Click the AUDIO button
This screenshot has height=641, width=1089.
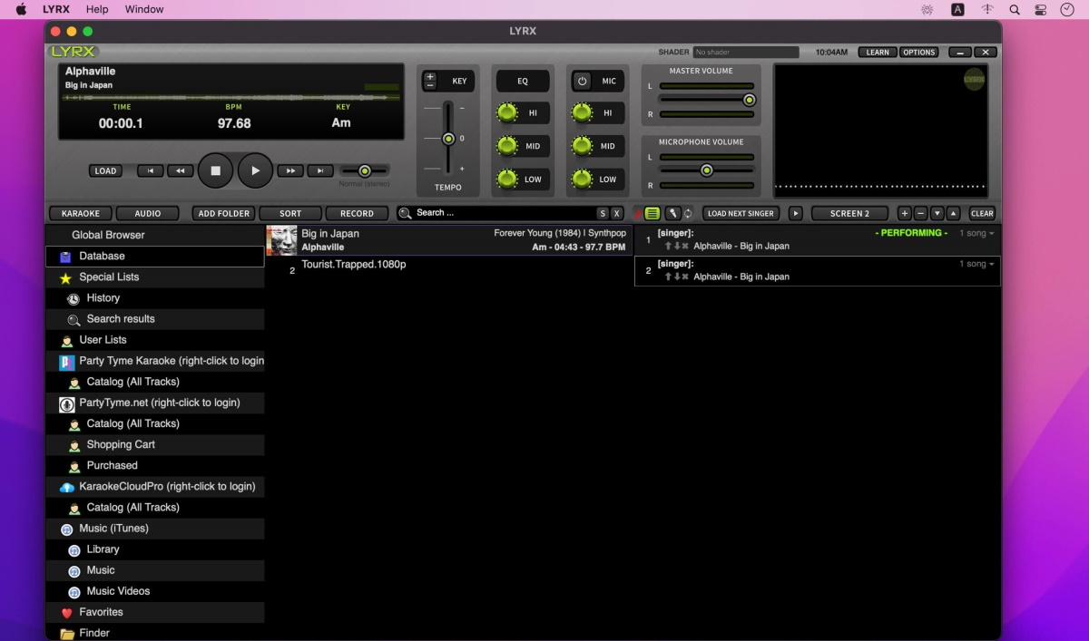[148, 214]
